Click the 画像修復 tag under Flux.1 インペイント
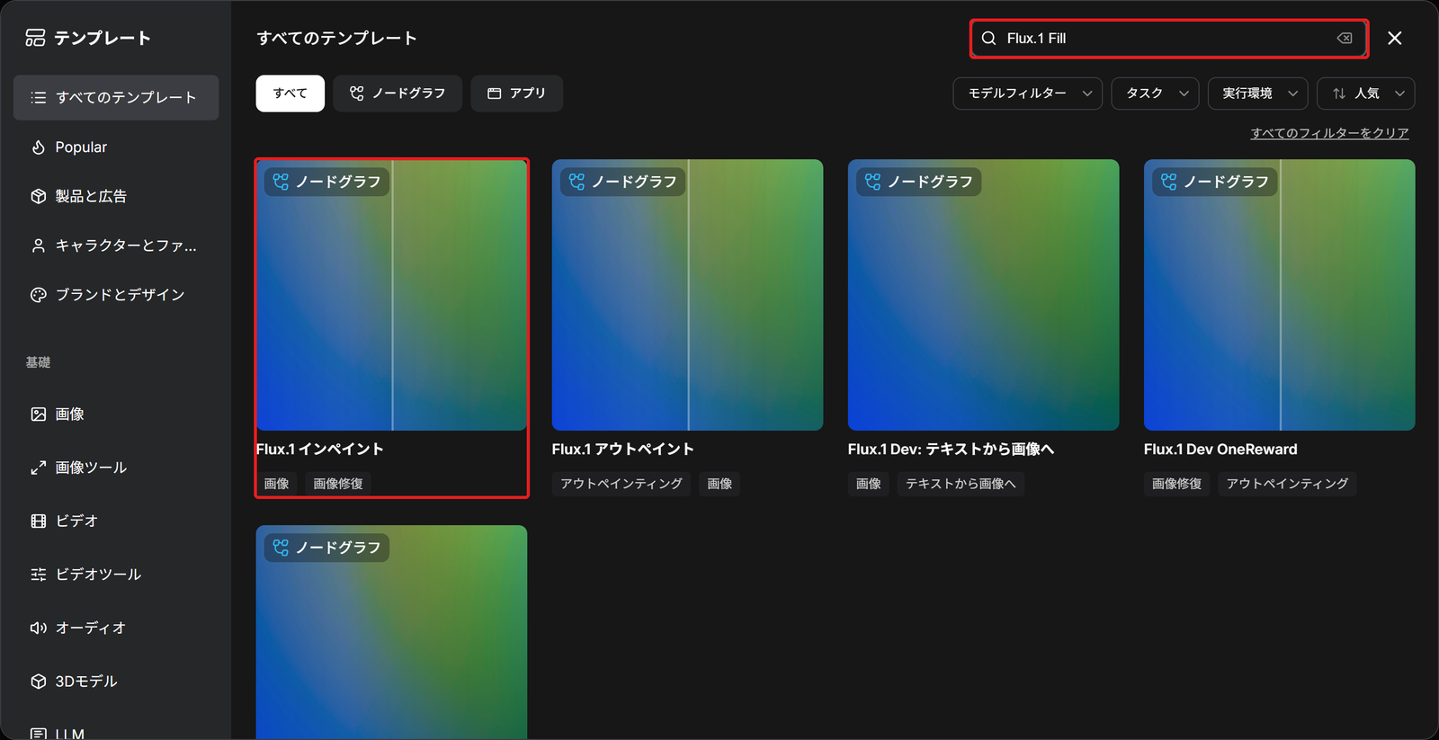The width and height of the screenshot is (1439, 740). point(338,484)
